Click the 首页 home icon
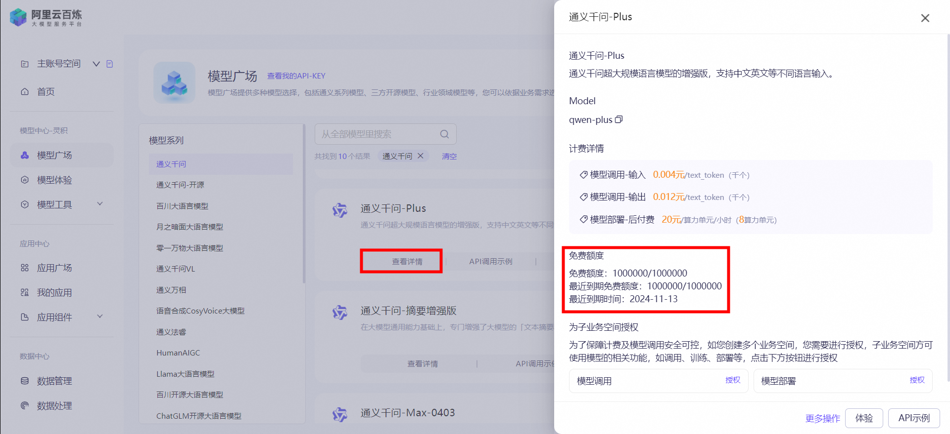 [x=25, y=91]
